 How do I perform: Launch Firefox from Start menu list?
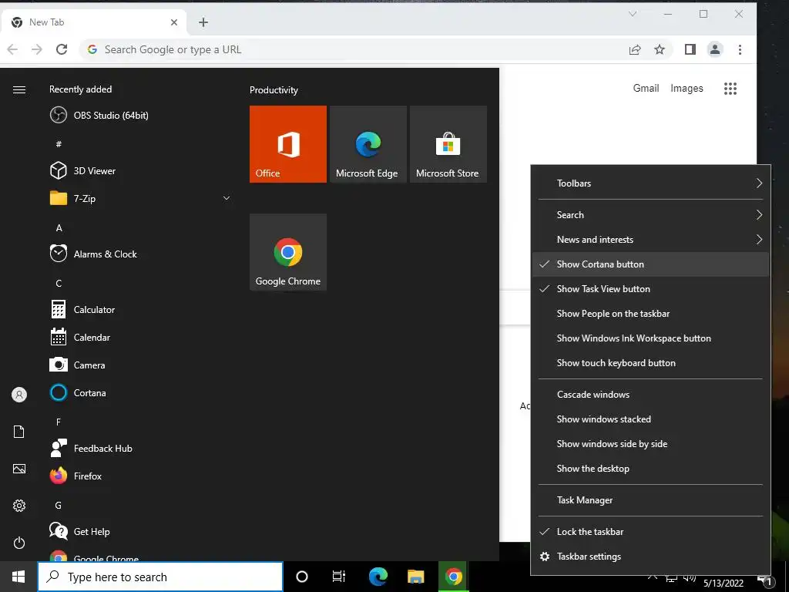tap(76, 476)
